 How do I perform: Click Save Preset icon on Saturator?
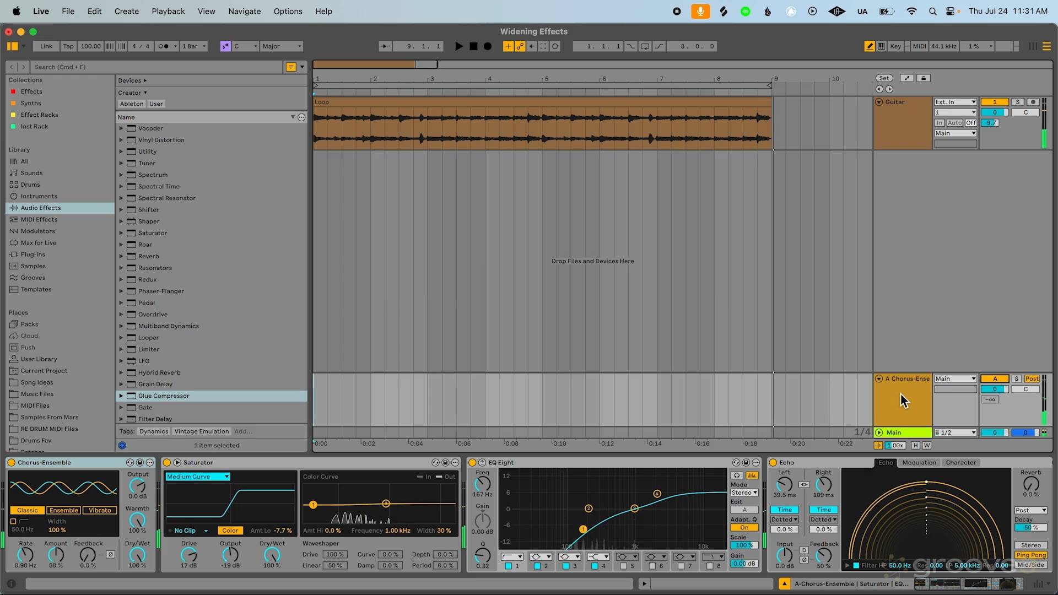445,463
